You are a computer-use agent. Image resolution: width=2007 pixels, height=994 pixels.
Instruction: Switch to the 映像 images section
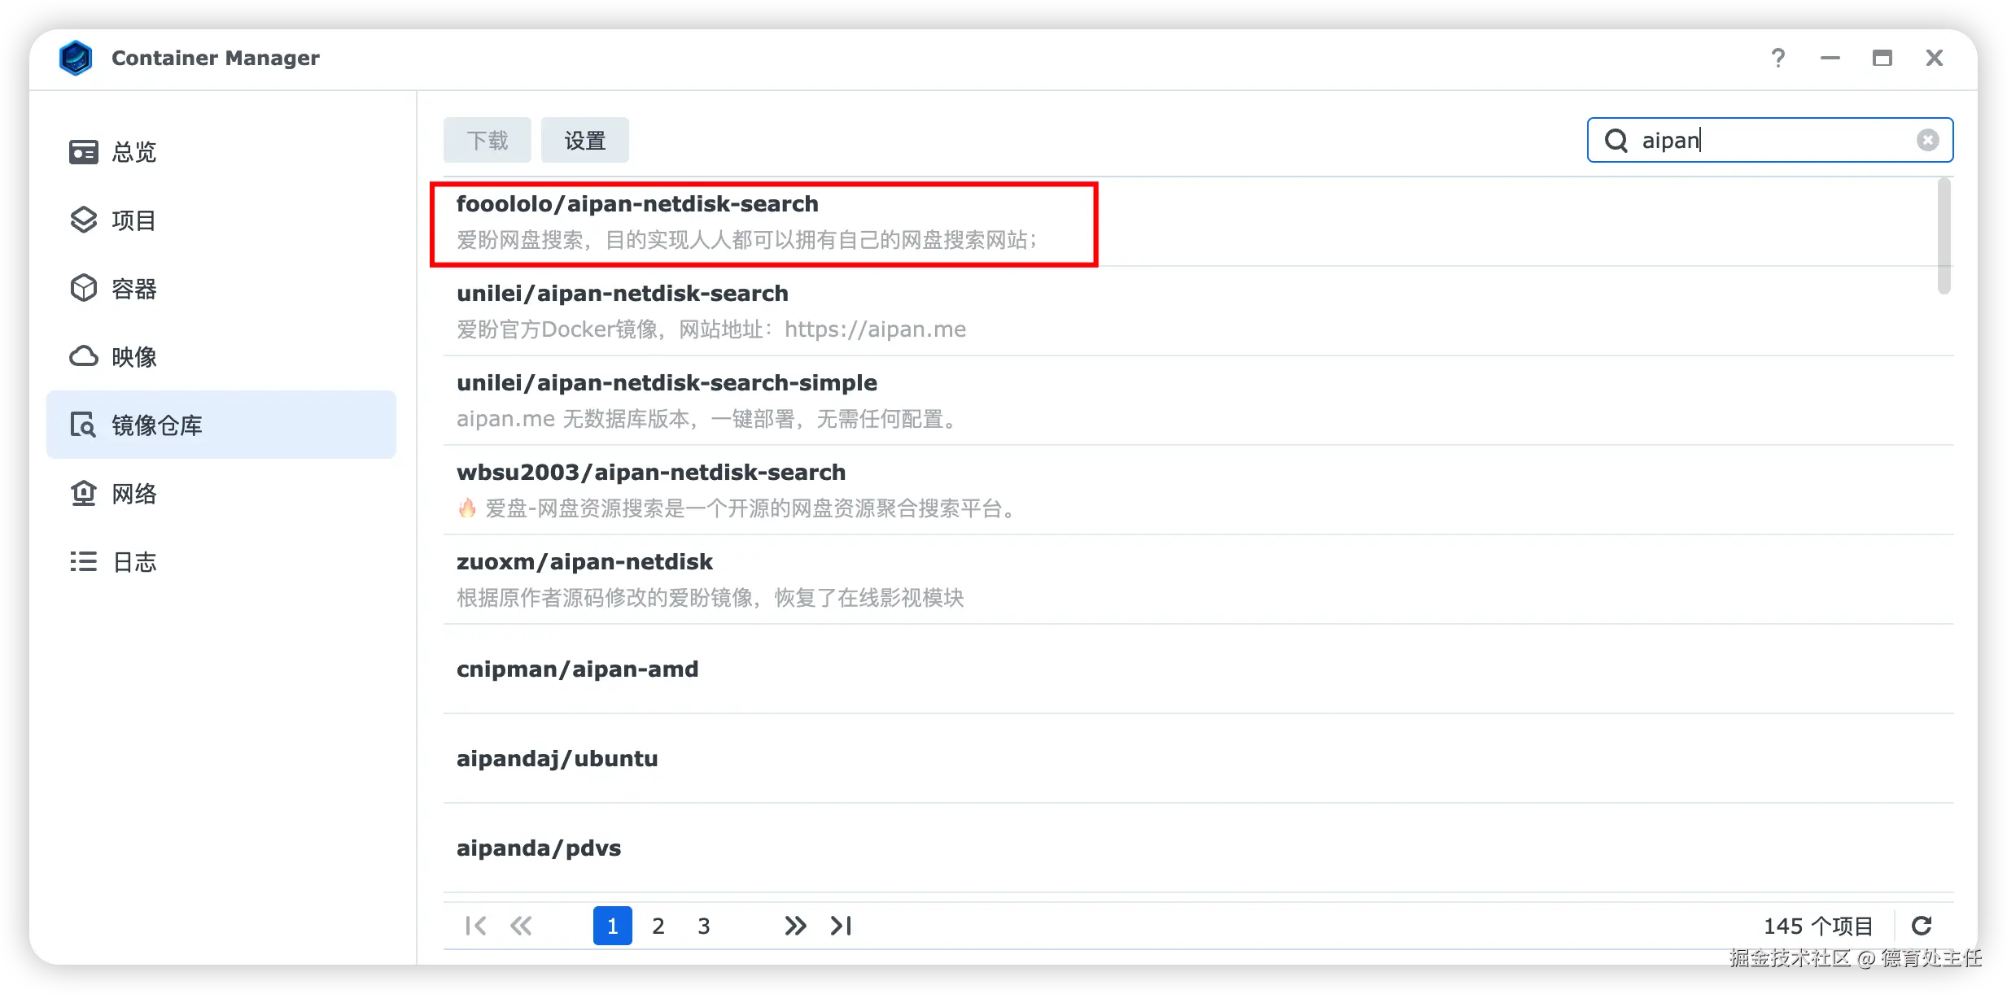[x=134, y=357]
